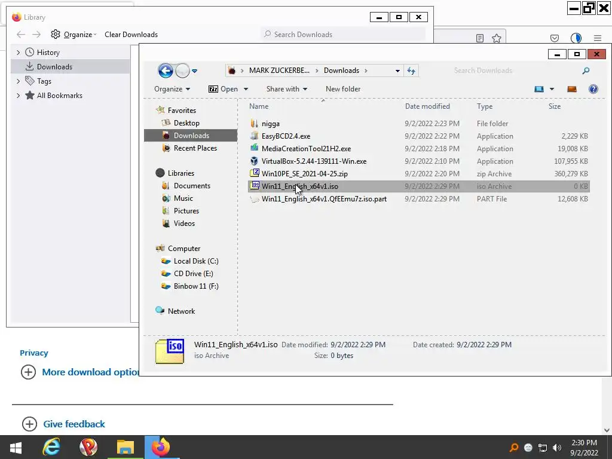Open taskbar clock showing 2:30 PM
This screenshot has height=459, width=612.
point(584,448)
